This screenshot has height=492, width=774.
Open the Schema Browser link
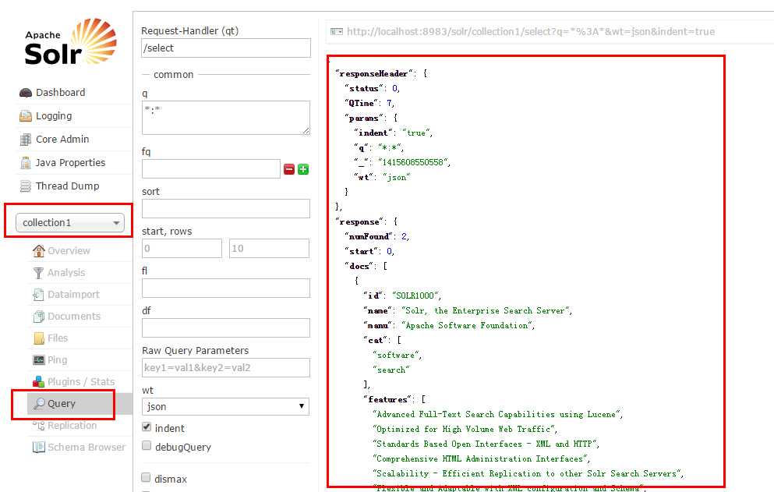point(87,447)
